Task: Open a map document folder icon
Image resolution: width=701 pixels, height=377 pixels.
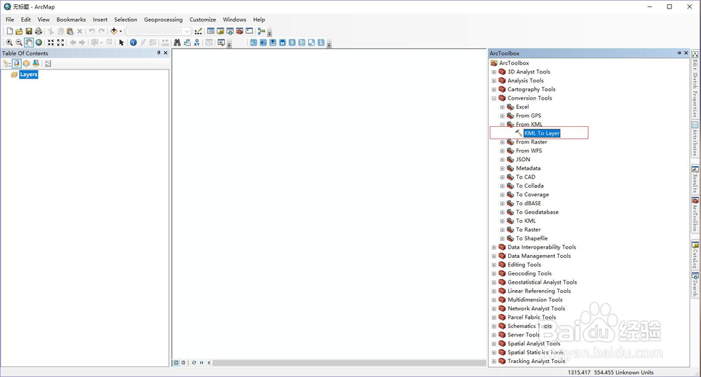Action: (19, 32)
